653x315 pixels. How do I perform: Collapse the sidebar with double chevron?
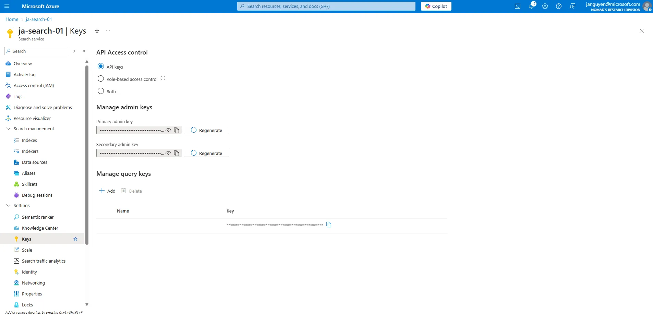tap(84, 51)
